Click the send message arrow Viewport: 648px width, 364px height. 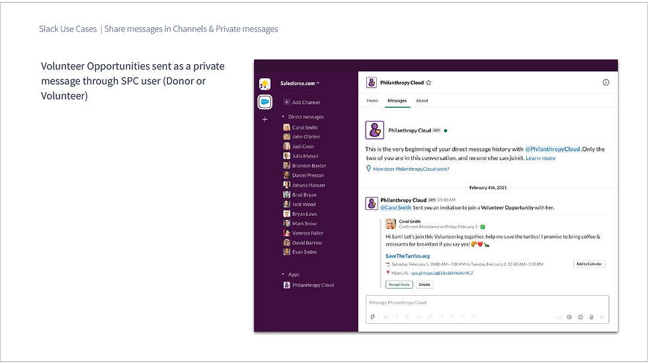602,317
